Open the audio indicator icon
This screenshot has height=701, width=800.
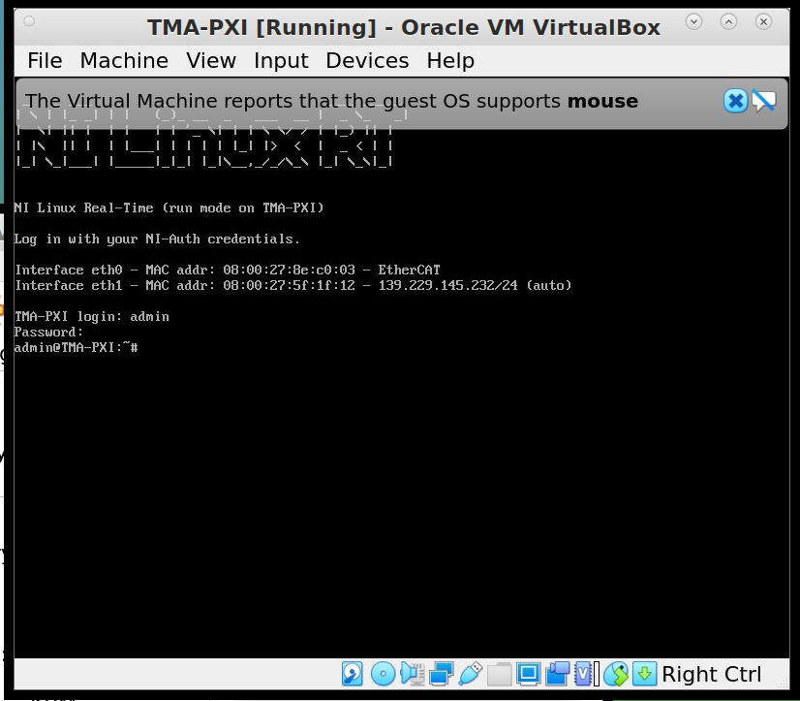413,674
